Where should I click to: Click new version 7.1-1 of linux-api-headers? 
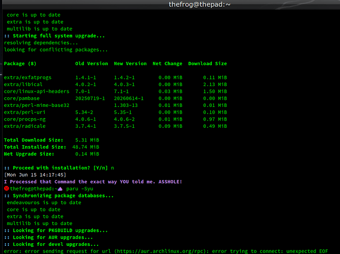click(121, 92)
